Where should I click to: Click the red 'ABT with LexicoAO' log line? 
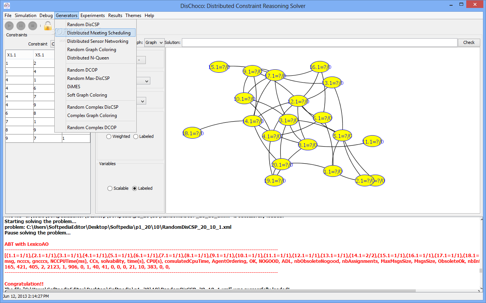27,244
